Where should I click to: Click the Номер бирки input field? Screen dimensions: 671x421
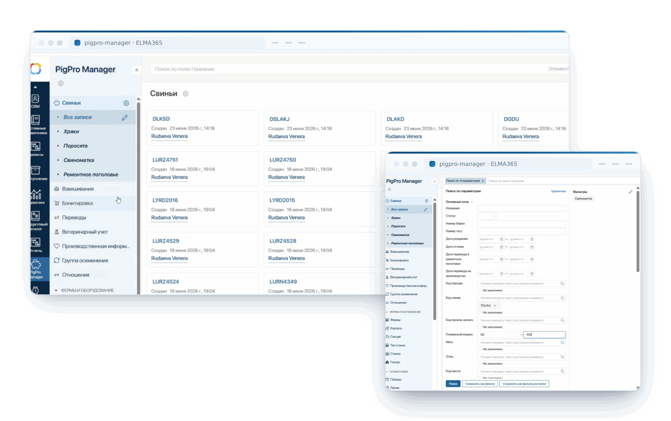coord(522,223)
